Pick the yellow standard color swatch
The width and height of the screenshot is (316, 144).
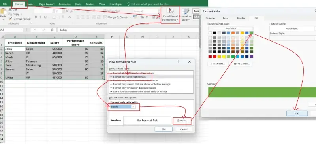pos(224,57)
